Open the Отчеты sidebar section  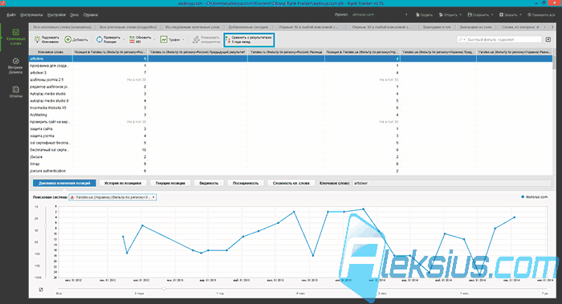15,91
